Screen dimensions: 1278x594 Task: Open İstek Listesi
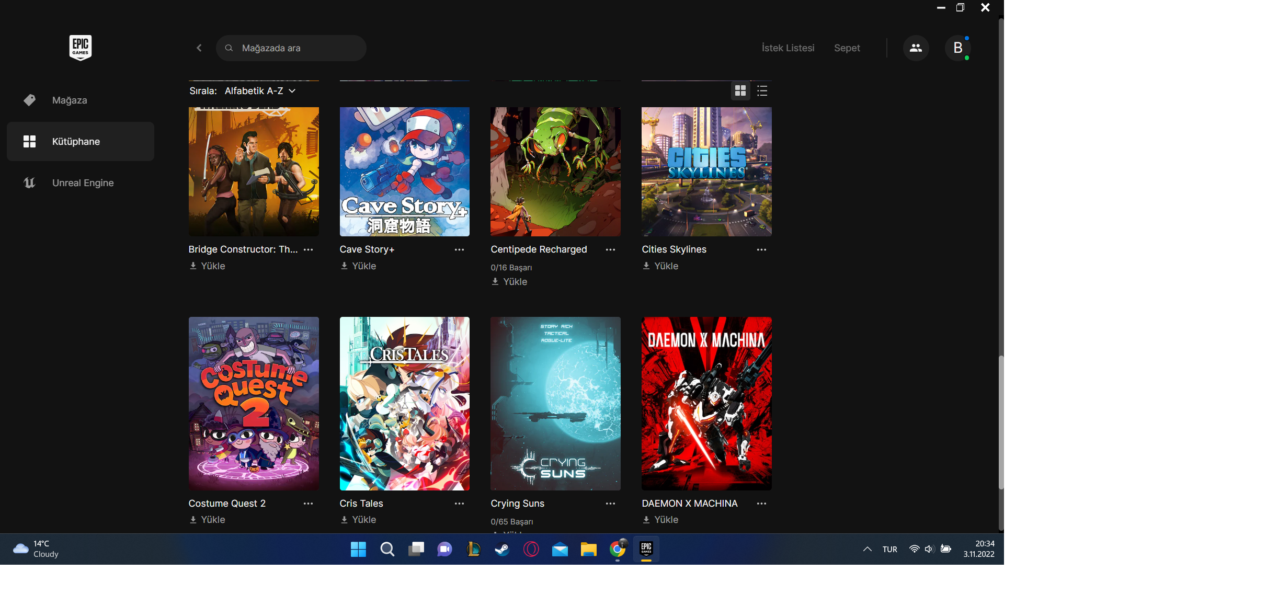pos(788,48)
